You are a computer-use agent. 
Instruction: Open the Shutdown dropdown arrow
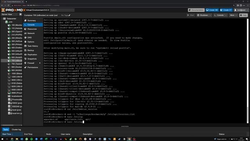click(x=211, y=15)
